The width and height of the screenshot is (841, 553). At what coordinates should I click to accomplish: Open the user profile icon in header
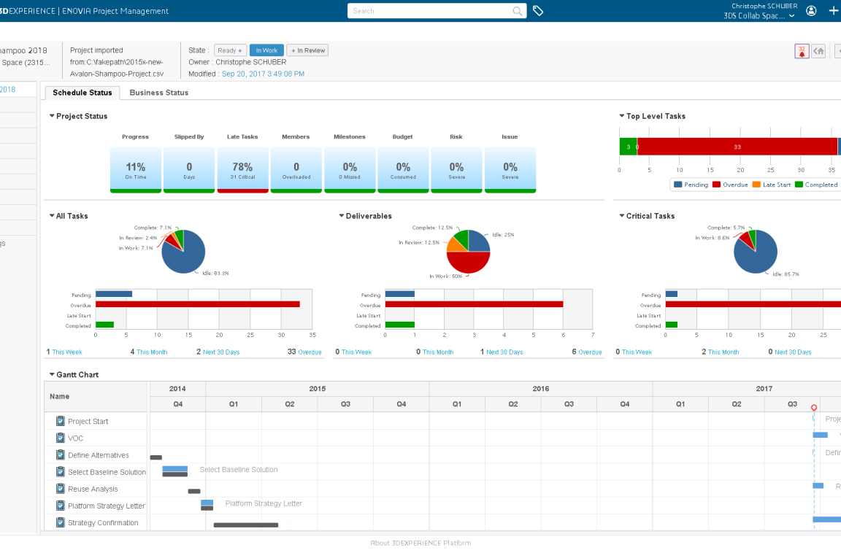pyautogui.click(x=811, y=11)
